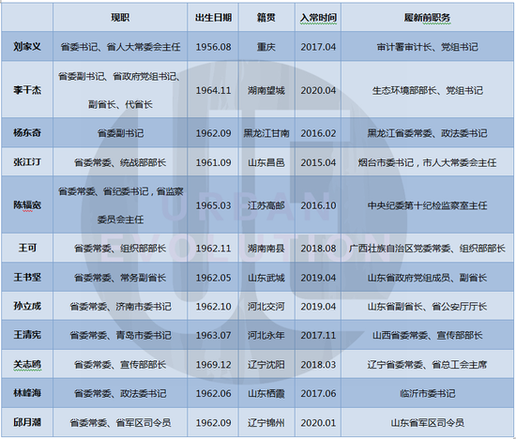Click the hometown cell 辽宁锦州

point(266,422)
